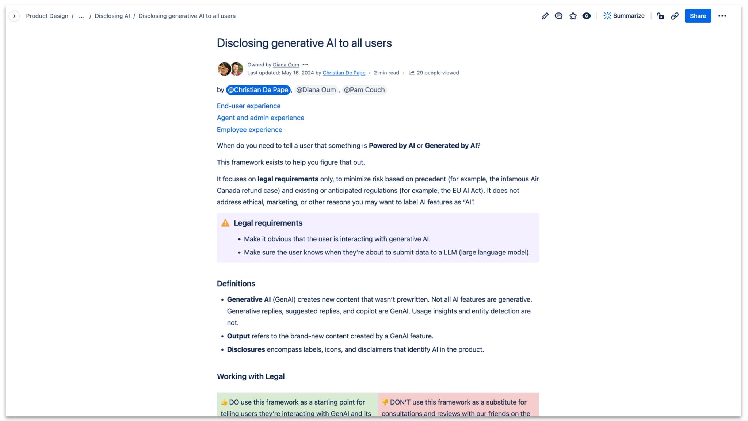Open the page edit pencil icon

[545, 16]
